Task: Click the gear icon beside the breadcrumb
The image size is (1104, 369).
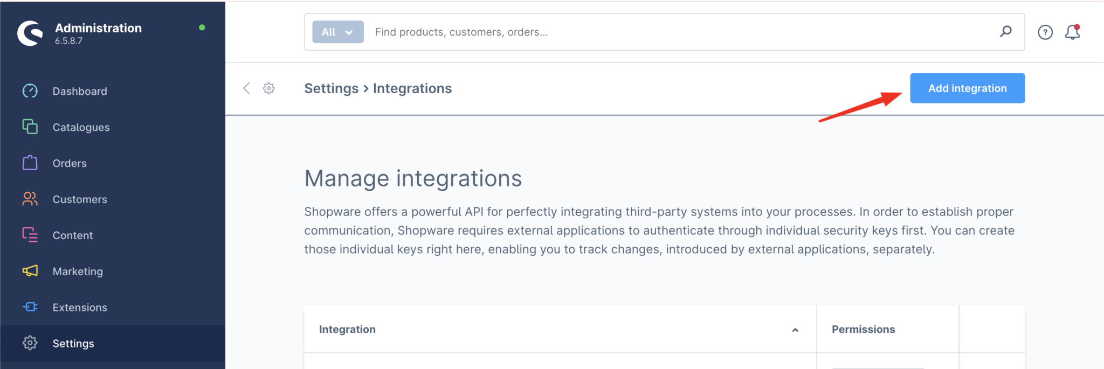Action: coord(269,88)
